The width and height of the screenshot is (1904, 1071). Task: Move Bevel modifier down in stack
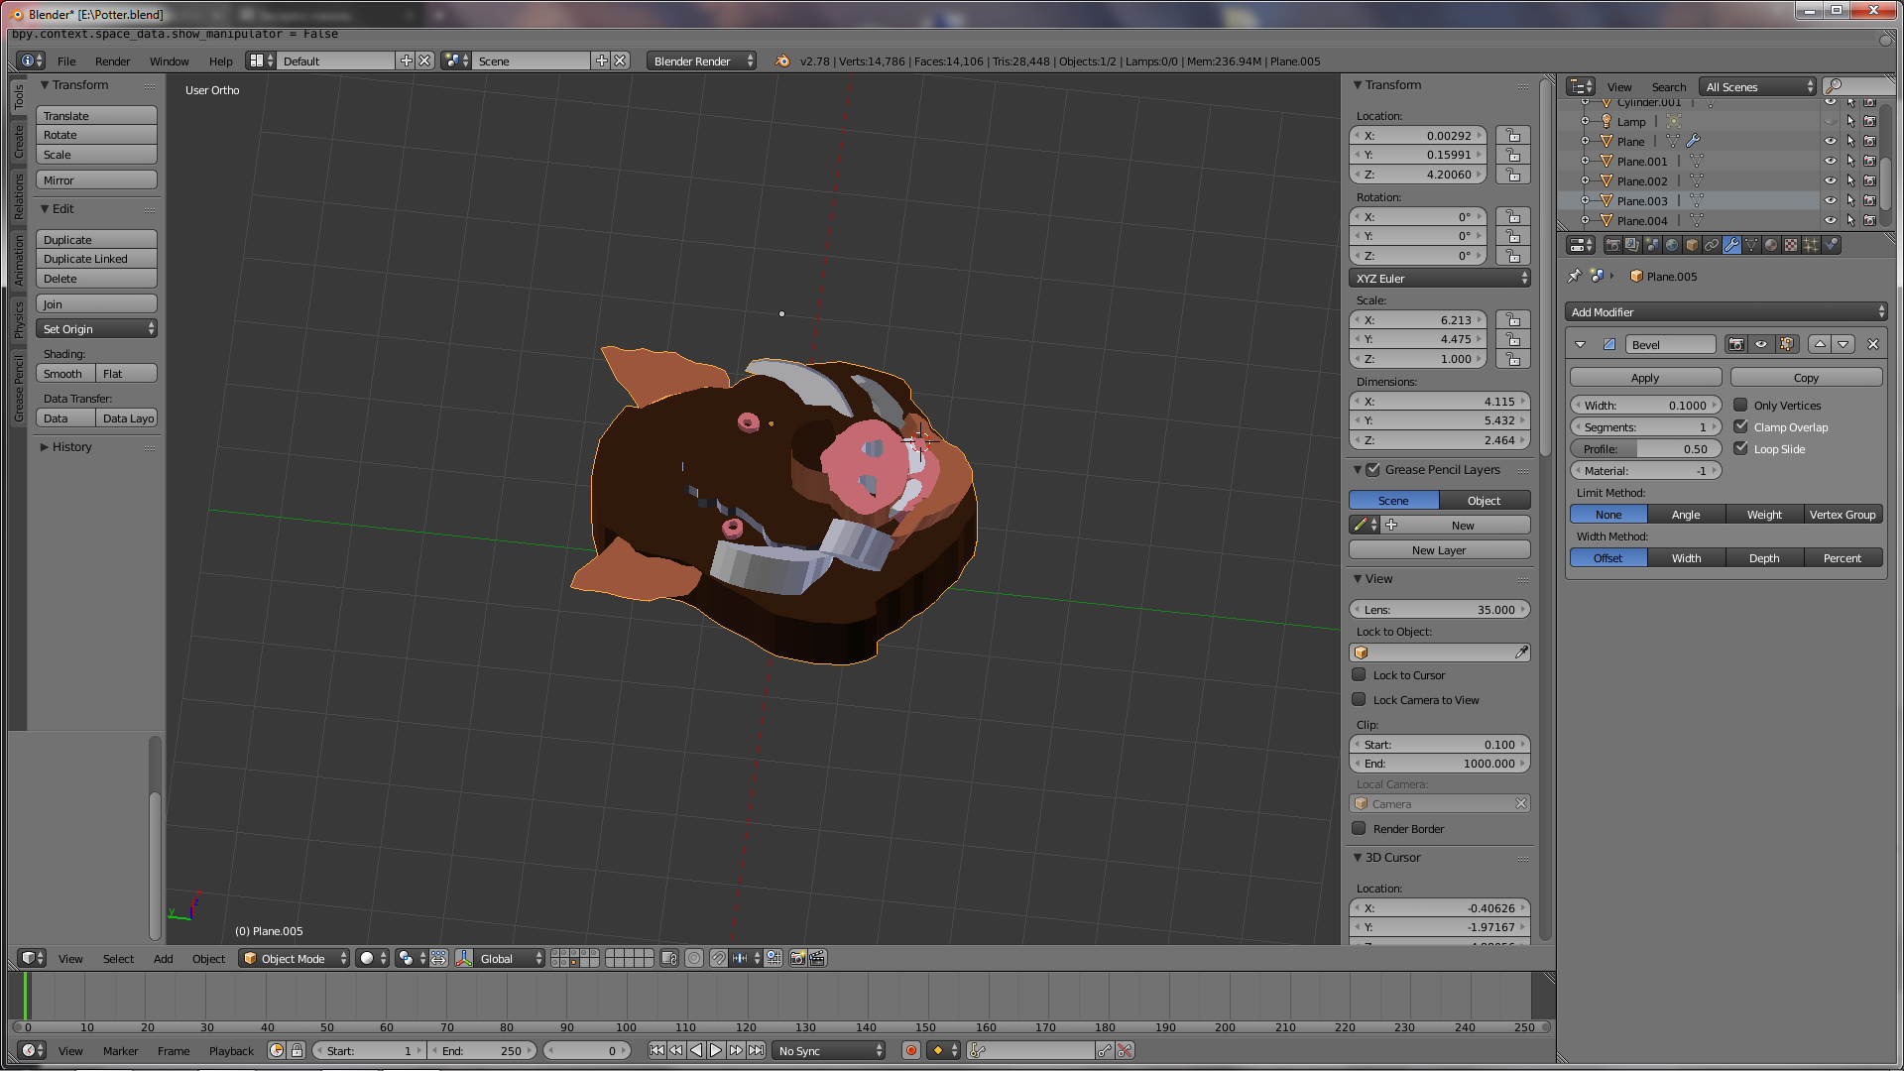[1844, 344]
